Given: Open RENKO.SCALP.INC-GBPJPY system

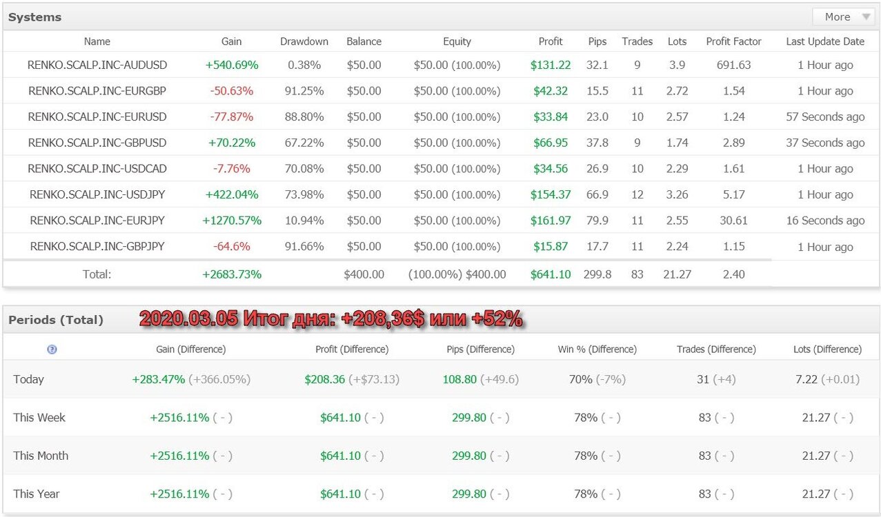Looking at the screenshot, I should pos(97,246).
